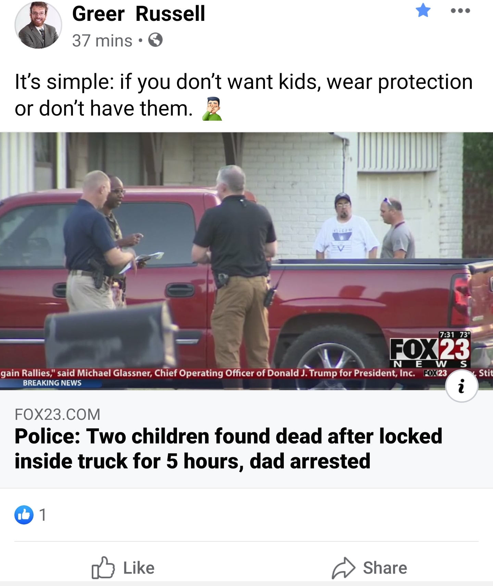Viewport: 493px width, 586px height.
Task: Open the headline about two children found dead
Action: point(228,449)
